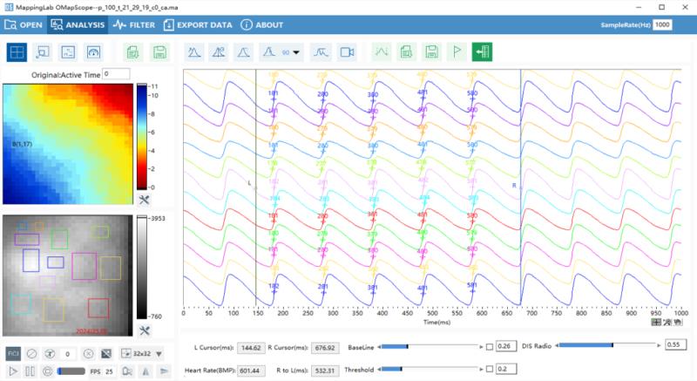Open activation map settings wrench icon
697x381 pixels.
pos(145,200)
